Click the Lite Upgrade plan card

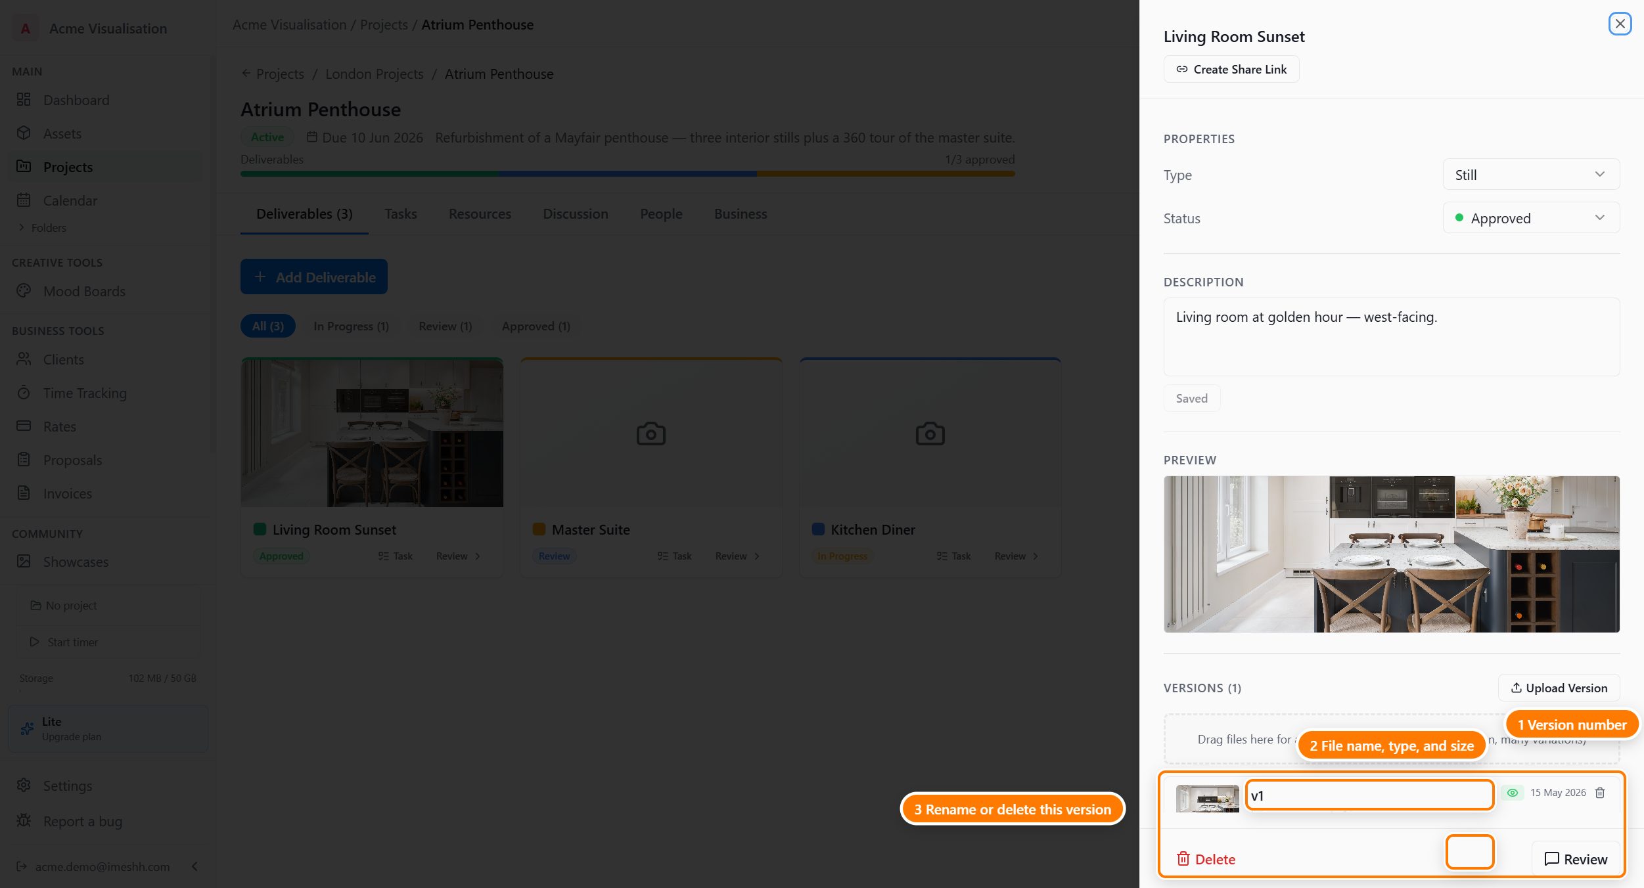point(108,729)
